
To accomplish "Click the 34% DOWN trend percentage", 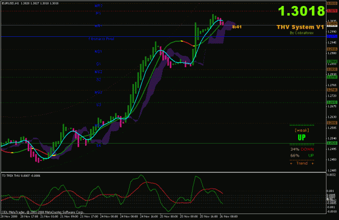I will 302,149.
